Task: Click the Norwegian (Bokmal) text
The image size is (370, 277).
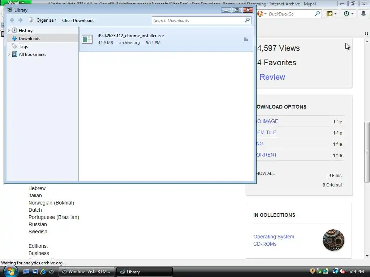Action: coord(51,203)
